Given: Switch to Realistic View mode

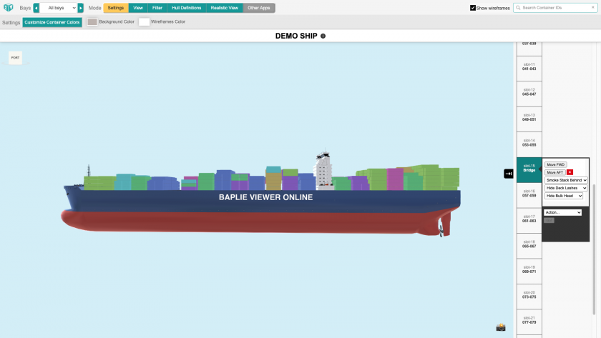Looking at the screenshot, I should coord(224,8).
